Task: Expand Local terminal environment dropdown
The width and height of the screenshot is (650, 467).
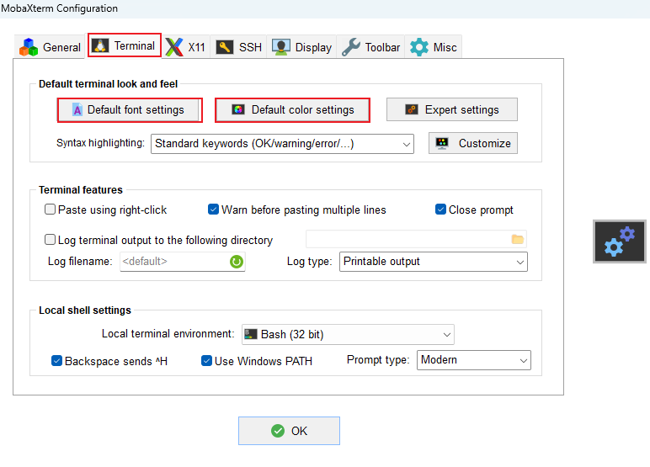Action: [x=348, y=334]
